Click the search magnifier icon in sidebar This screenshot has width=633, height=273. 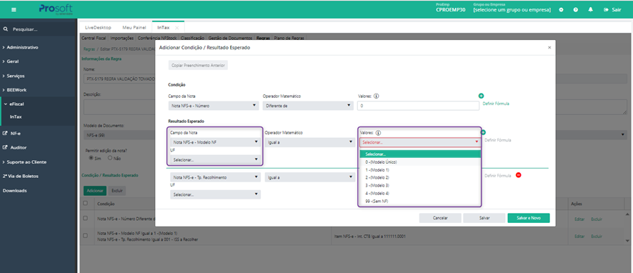6,29
